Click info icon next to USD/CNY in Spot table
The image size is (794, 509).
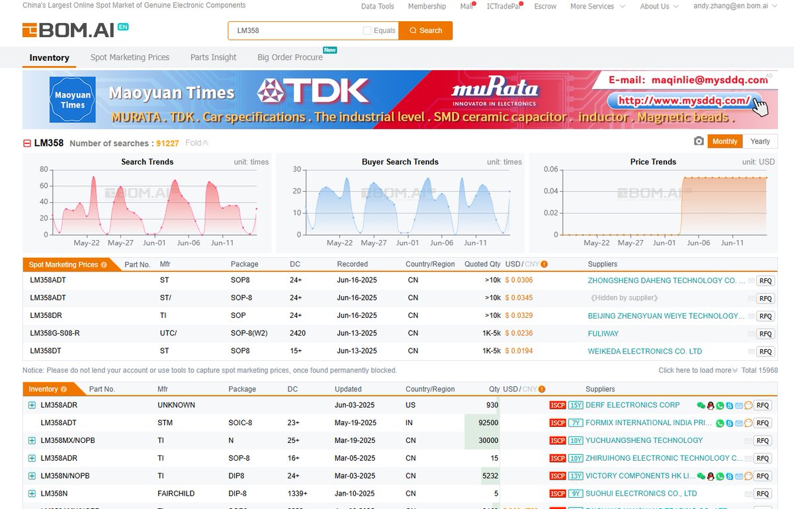tap(544, 264)
